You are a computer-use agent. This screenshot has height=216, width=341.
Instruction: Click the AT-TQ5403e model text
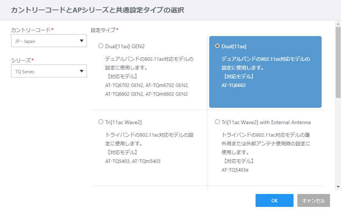(235, 170)
